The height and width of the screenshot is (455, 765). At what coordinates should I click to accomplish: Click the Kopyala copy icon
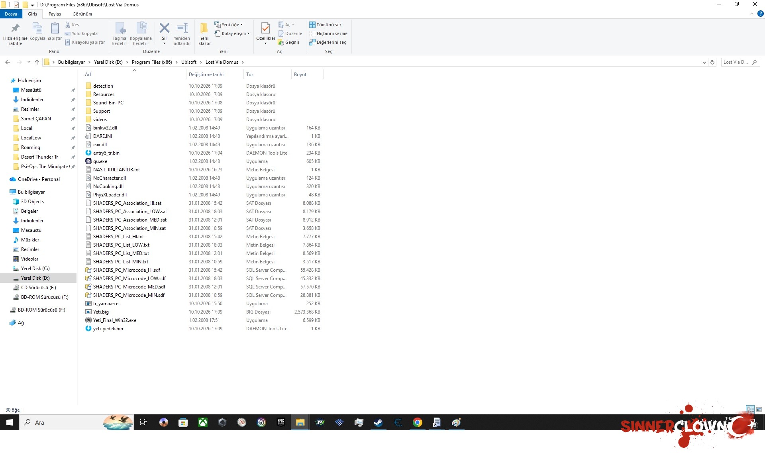[x=37, y=28]
